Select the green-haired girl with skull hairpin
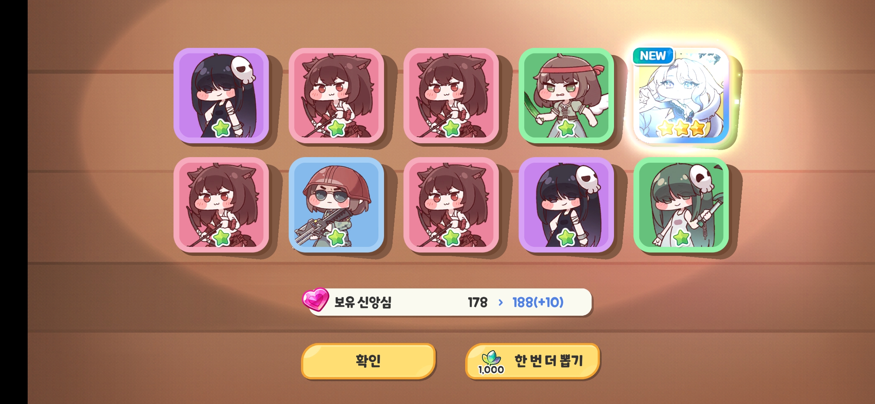Image resolution: width=875 pixels, height=404 pixels. point(681,205)
